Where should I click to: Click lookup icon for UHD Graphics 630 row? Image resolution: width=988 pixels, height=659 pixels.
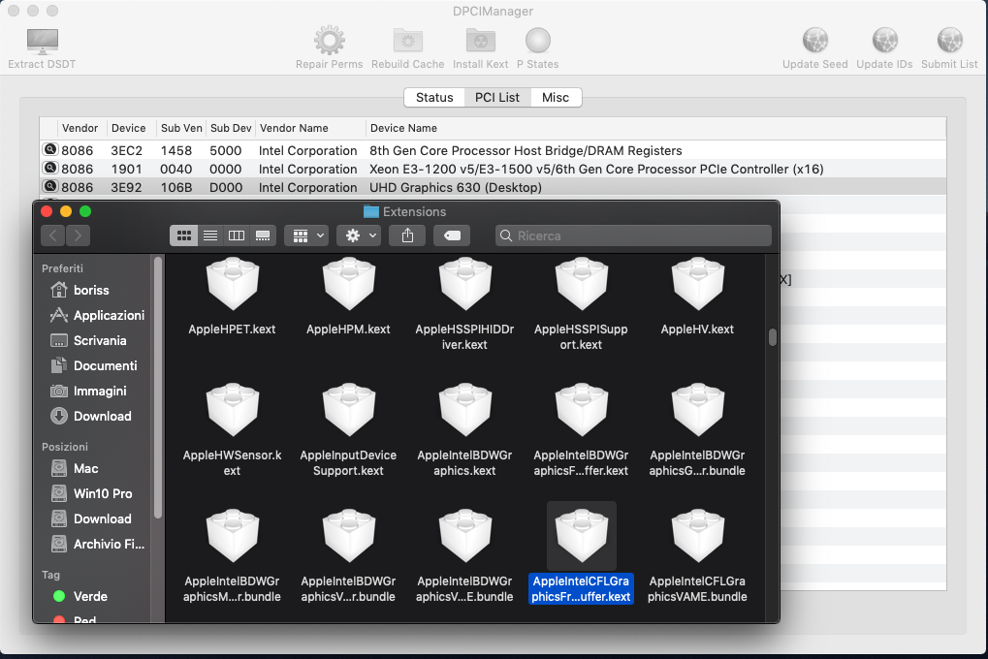[x=49, y=186]
